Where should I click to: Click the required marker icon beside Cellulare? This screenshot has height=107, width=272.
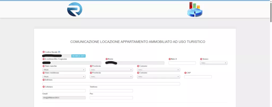coord(44,87)
